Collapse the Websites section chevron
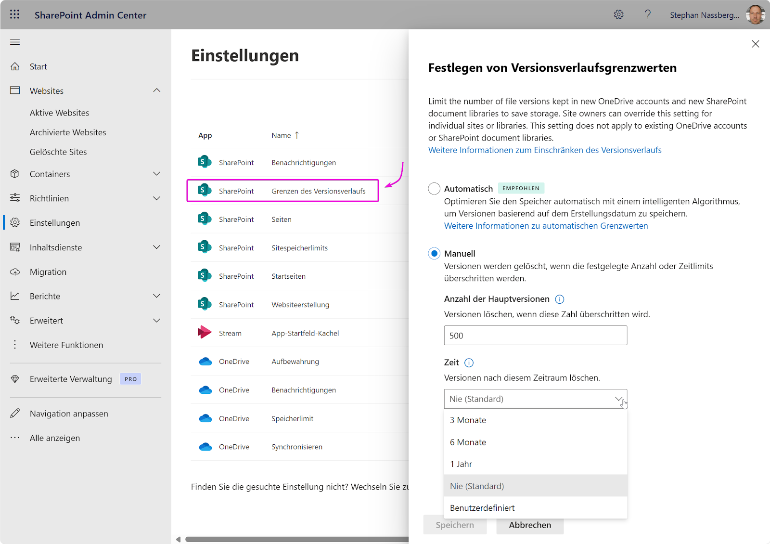The image size is (770, 544). (157, 91)
